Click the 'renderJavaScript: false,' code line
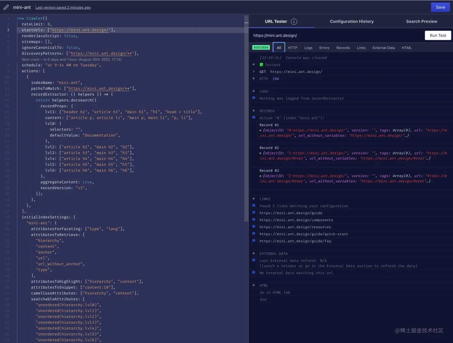453x343 pixels. [x=50, y=36]
